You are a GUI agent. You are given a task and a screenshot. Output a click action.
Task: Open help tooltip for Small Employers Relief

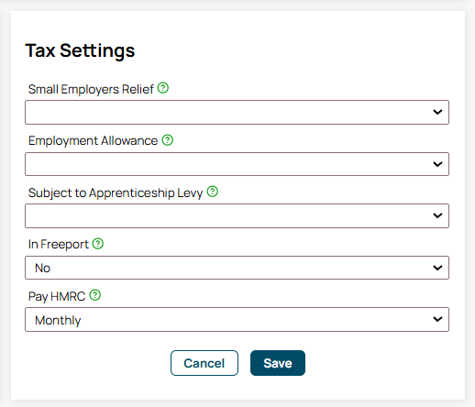[x=163, y=88]
